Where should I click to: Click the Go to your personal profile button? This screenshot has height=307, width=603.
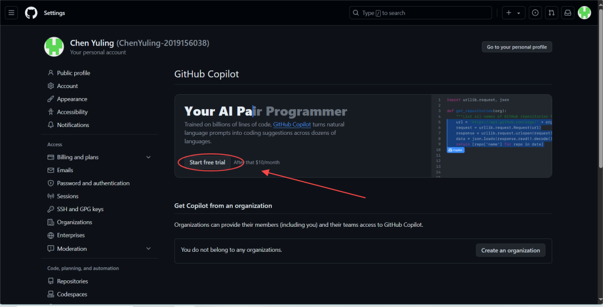[517, 47]
